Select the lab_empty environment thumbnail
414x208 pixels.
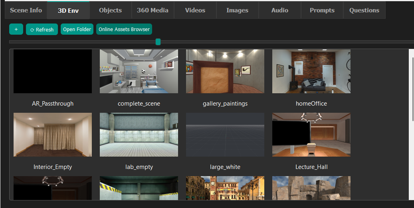139,135
